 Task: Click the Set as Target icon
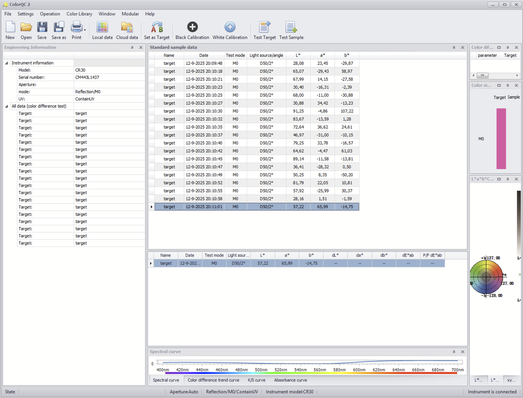coord(157,31)
